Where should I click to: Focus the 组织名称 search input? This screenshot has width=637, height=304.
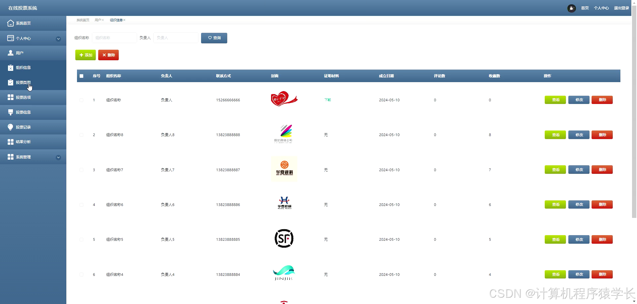114,38
